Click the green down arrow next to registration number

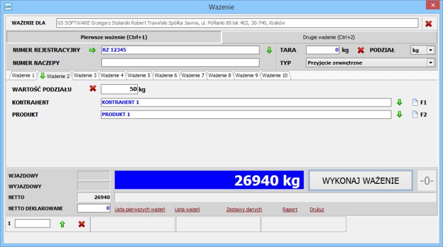pyautogui.click(x=269, y=50)
